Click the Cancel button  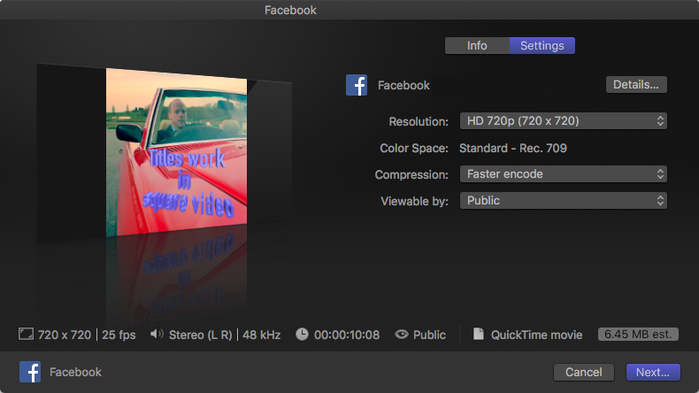[584, 372]
